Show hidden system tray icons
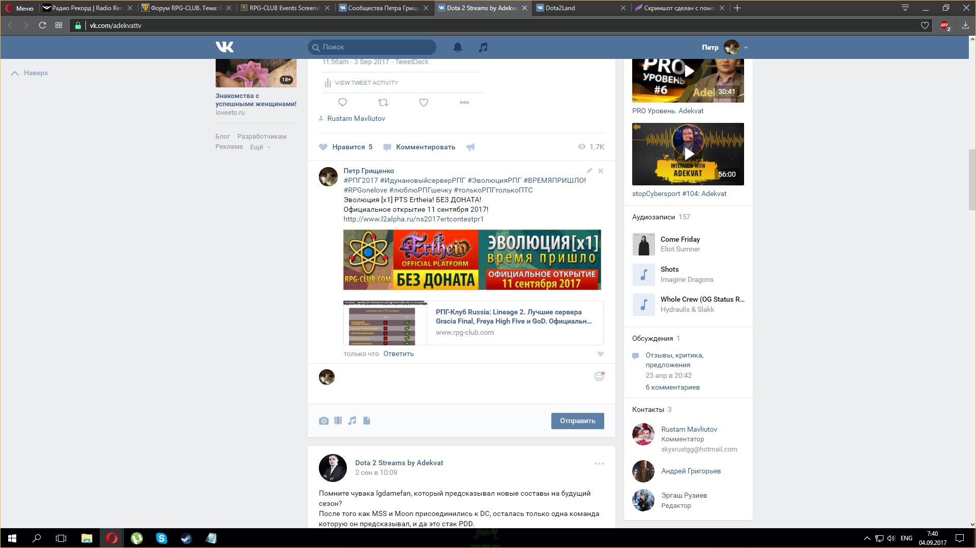The height and width of the screenshot is (548, 976). point(867,538)
